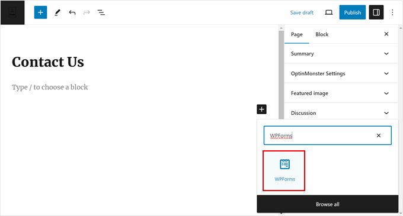Clear the WPForms search field
Image resolution: width=403 pixels, height=216 pixels.
(x=379, y=136)
